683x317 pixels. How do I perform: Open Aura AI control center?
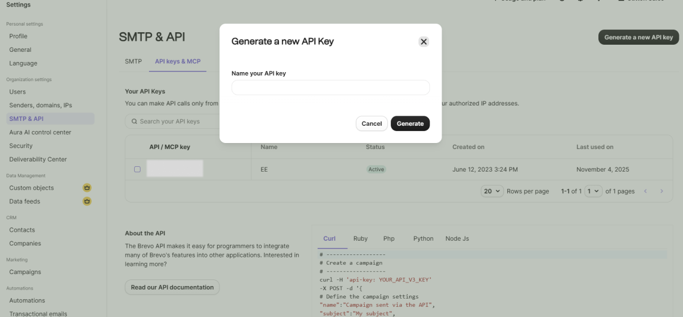[x=40, y=132]
